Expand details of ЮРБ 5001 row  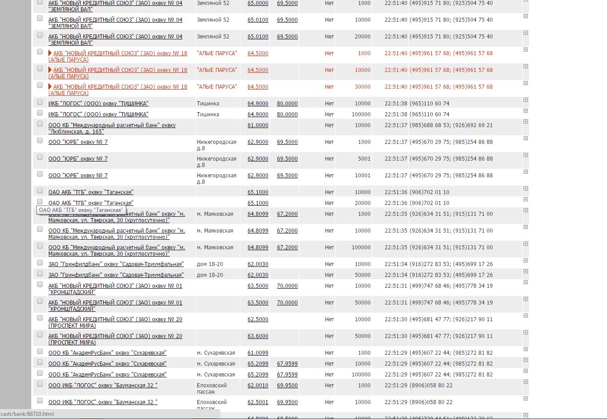[526, 155]
